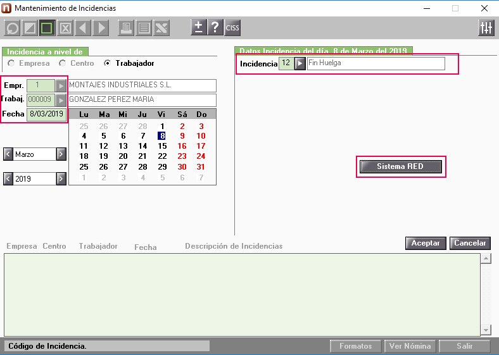Click the Descripción de Incidencias column header

234,246
